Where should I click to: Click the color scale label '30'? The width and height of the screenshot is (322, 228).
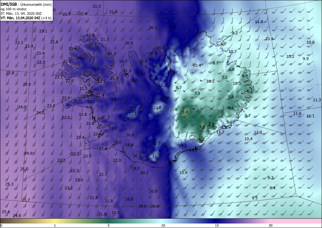[270, 225]
